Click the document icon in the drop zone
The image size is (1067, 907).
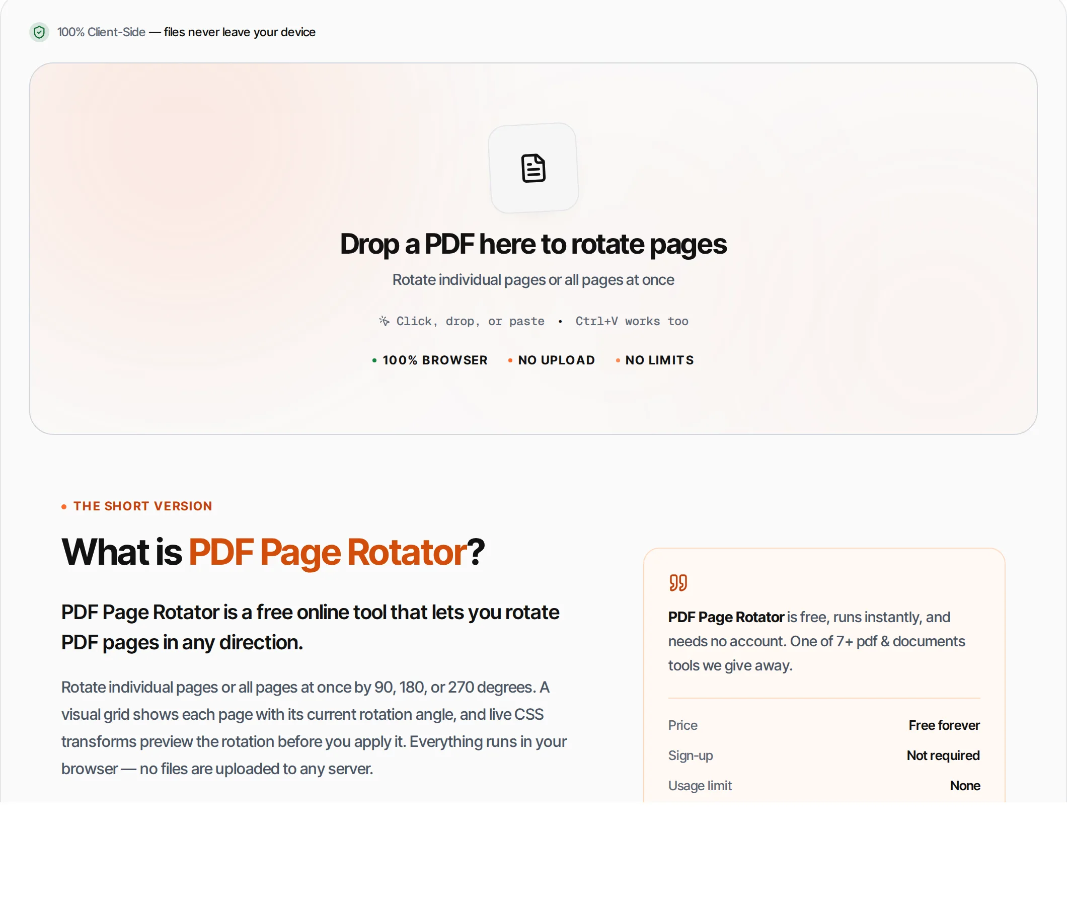[533, 168]
